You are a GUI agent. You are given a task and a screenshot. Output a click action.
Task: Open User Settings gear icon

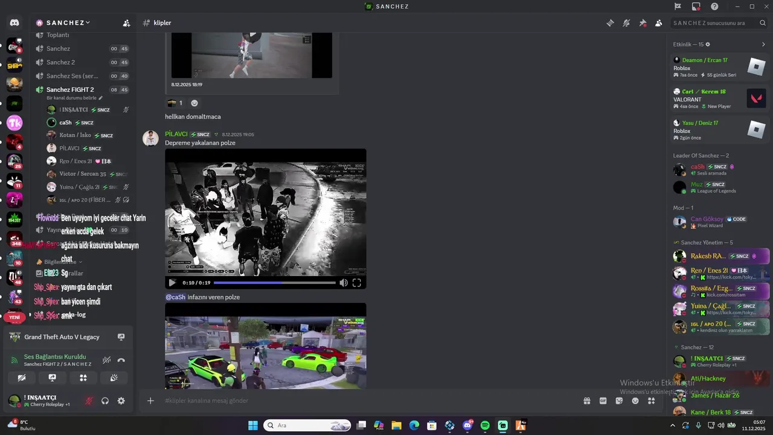click(121, 401)
